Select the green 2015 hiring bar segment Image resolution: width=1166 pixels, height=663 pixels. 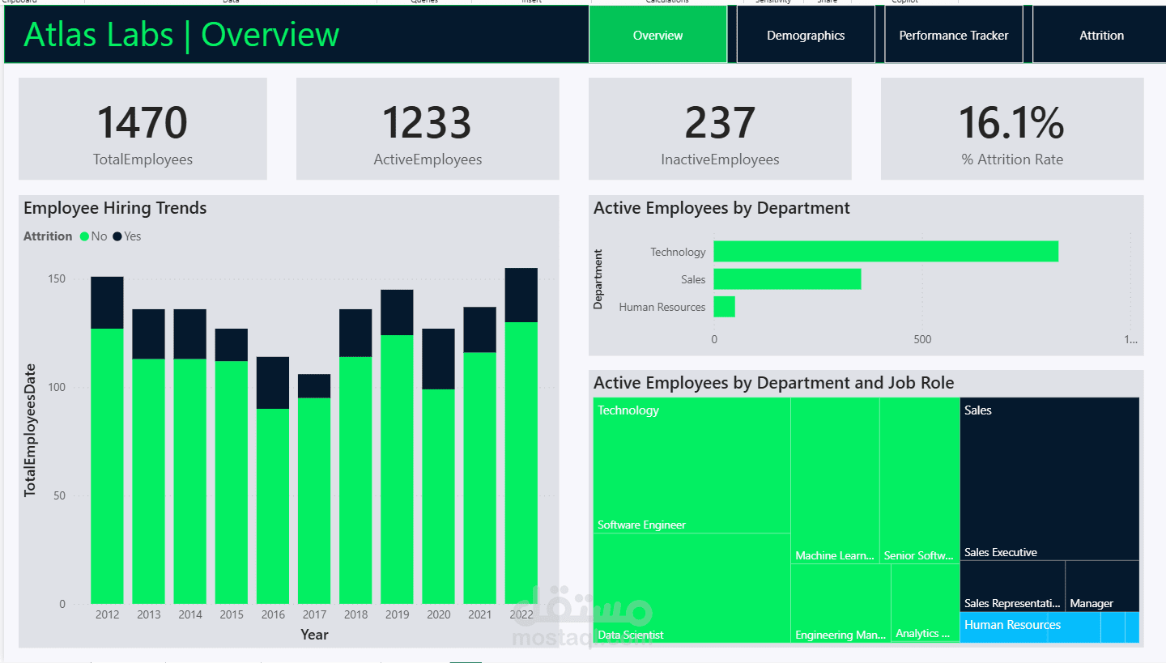pyautogui.click(x=232, y=482)
